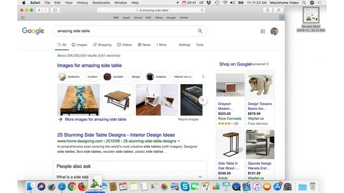Open Photos from the Dock
The image size is (344, 193).
(164, 187)
